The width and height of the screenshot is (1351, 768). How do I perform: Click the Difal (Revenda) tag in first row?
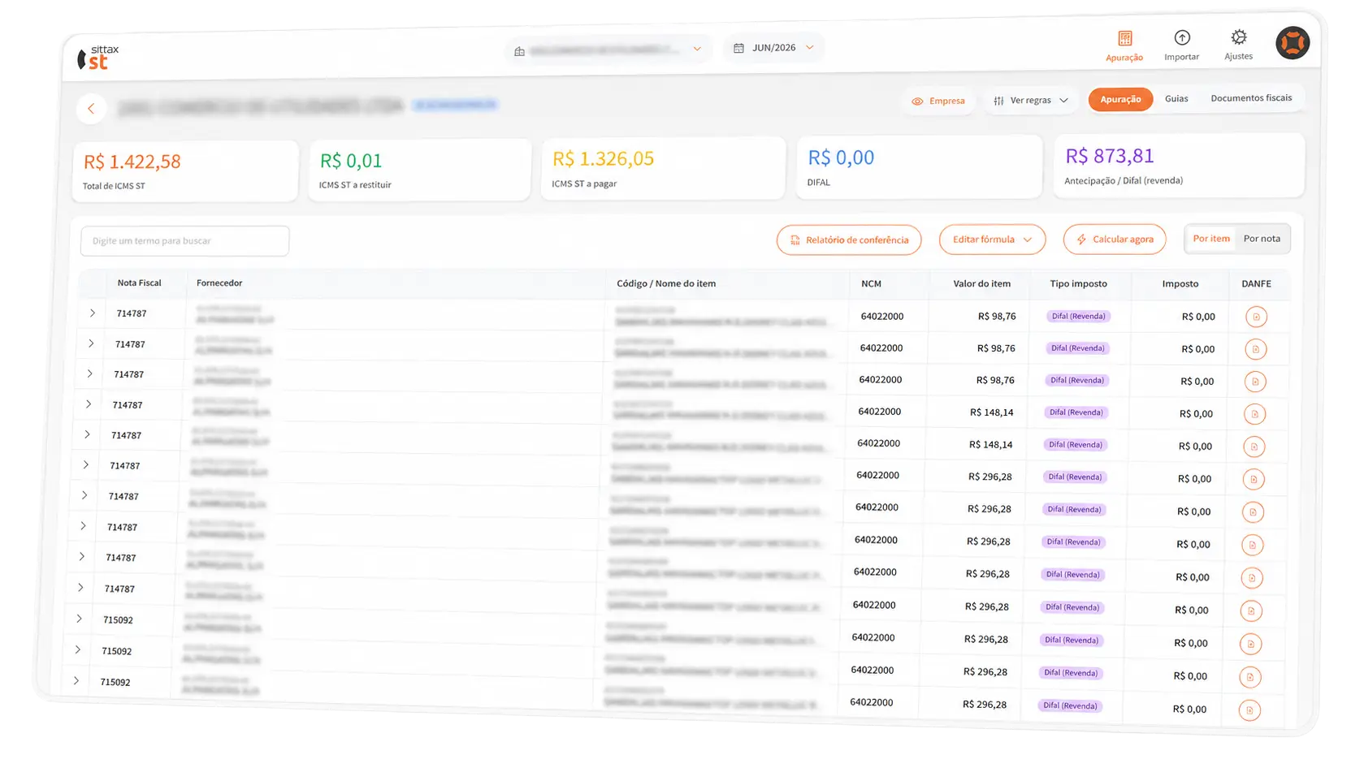tap(1079, 317)
